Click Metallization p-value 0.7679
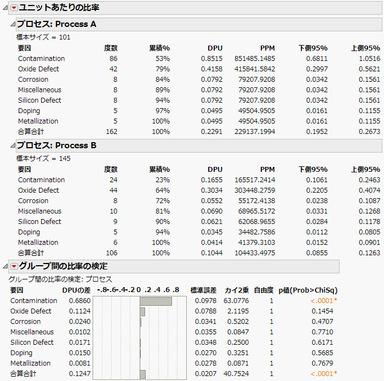Image resolution: width=384 pixels, height=381 pixels. [322, 363]
